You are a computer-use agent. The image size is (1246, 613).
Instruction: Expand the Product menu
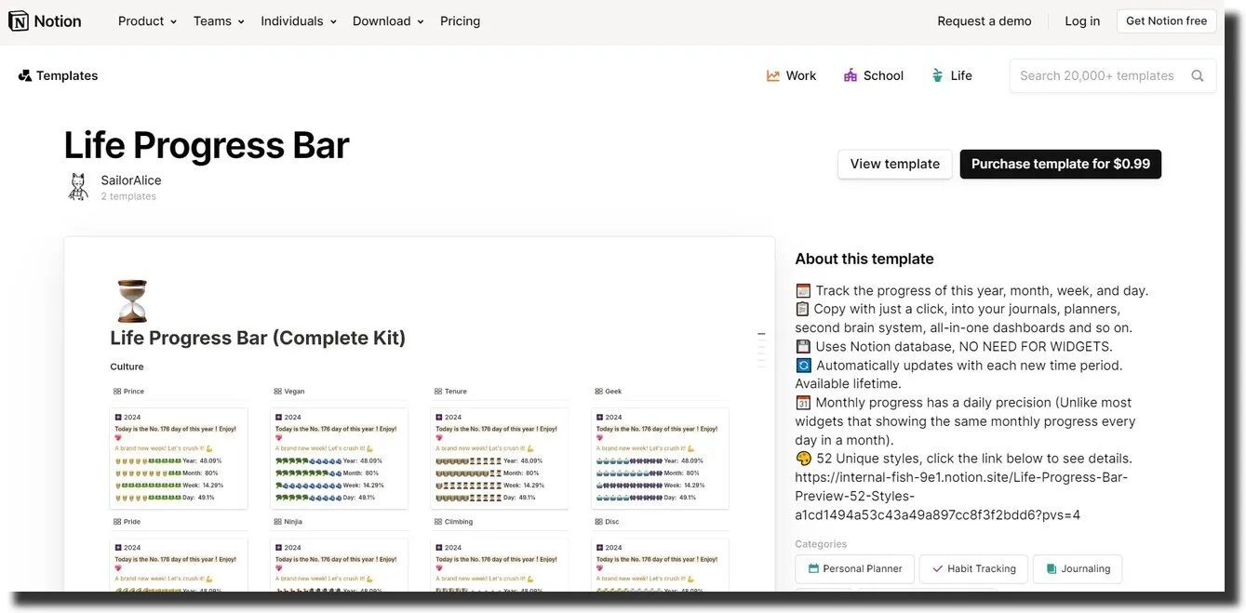click(147, 20)
